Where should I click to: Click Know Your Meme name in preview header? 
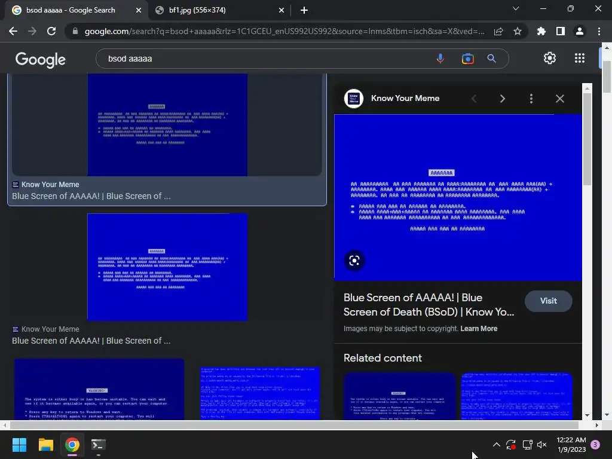405,99
